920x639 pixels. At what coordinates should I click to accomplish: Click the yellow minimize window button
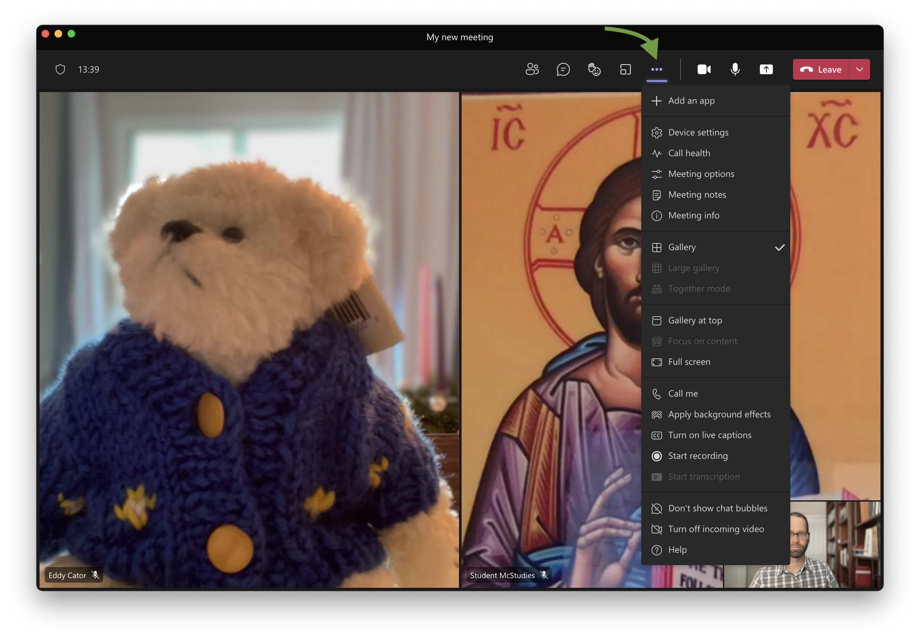pos(58,34)
